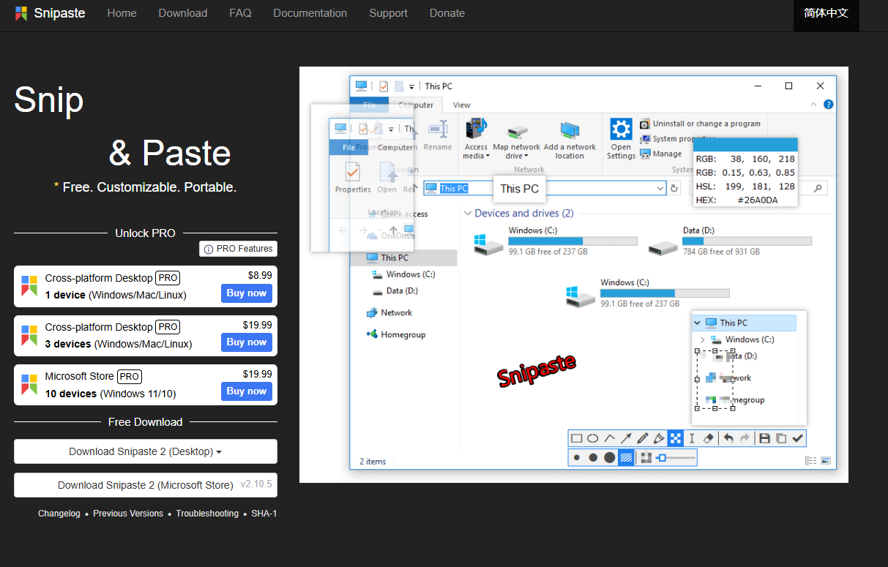Image resolution: width=888 pixels, height=567 pixels.
Task: Buy the $8.99 1 device license
Action: [247, 293]
